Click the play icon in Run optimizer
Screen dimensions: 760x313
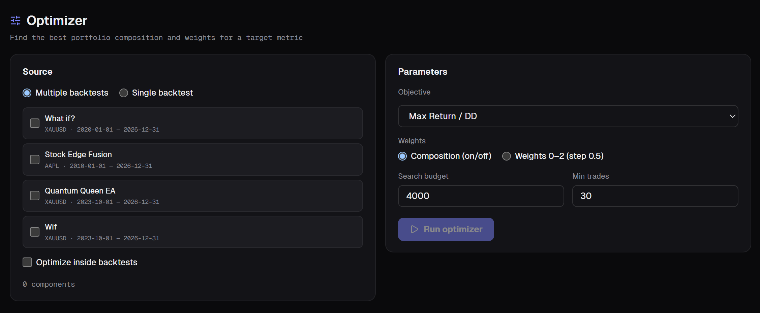tap(415, 229)
